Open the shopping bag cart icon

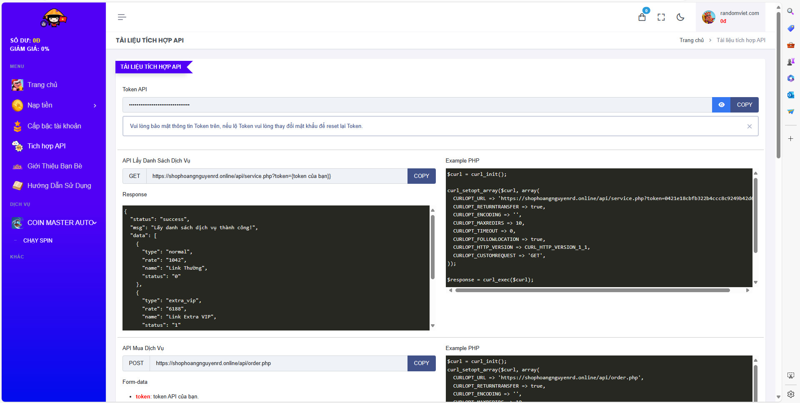(x=642, y=17)
